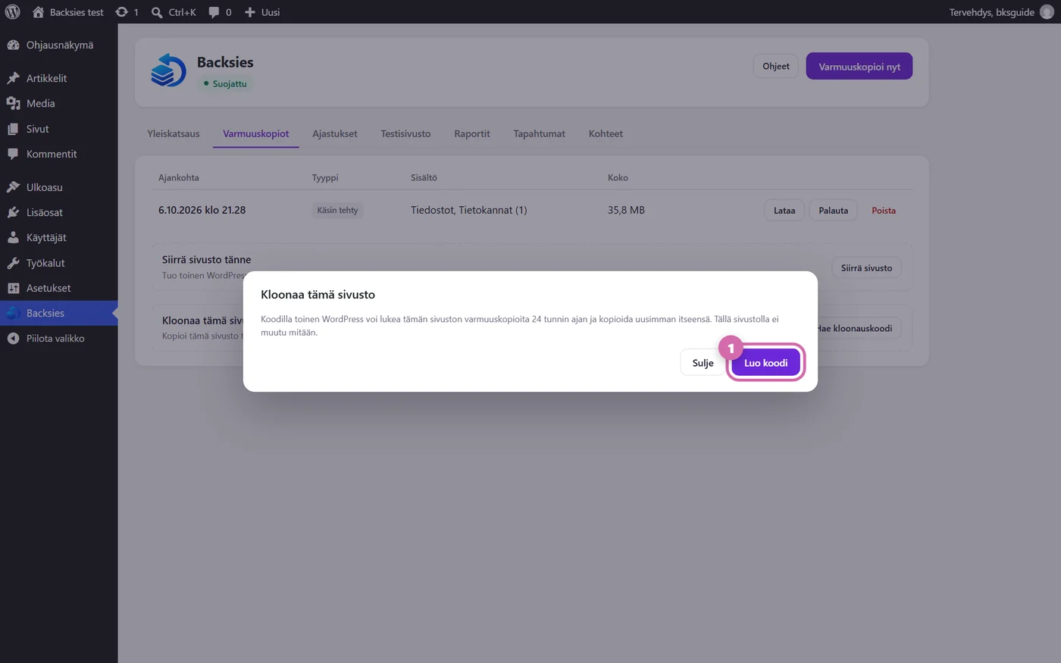
Task: Click the Luo koodi button
Action: (765, 363)
